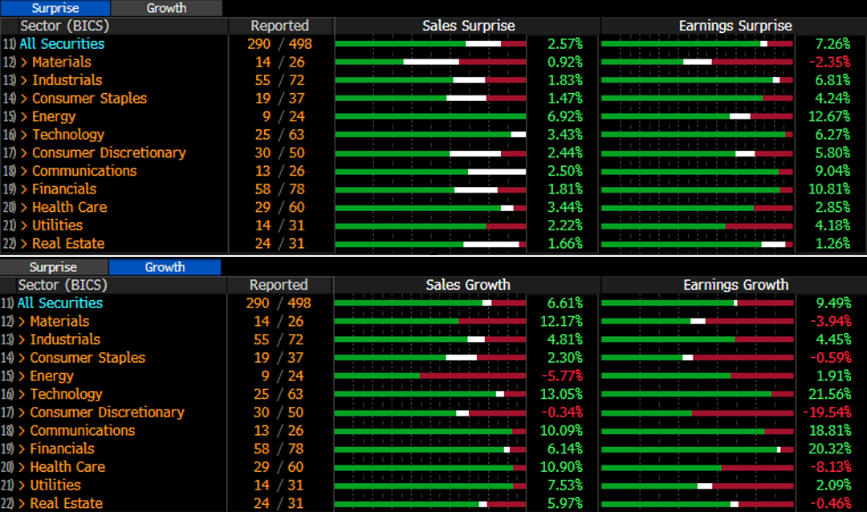Expand Industrials chevron in Growth panel
The height and width of the screenshot is (512, 867).
pyautogui.click(x=22, y=340)
